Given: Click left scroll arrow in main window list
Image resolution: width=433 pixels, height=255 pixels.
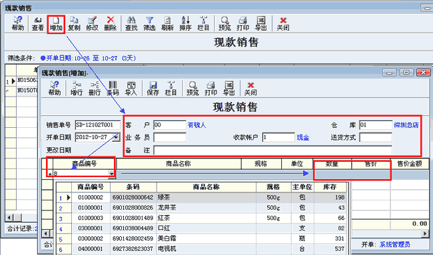Looking at the screenshot, I should [x=9, y=218].
